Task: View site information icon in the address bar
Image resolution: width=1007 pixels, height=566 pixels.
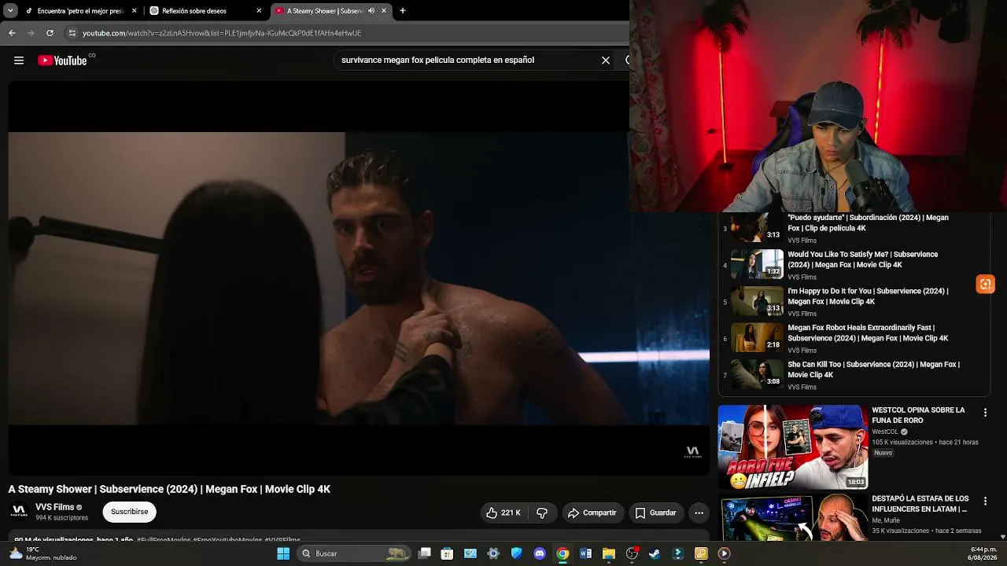Action: pos(72,33)
